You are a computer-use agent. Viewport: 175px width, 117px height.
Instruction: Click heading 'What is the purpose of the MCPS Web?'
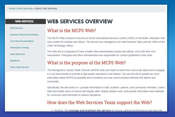[x=86, y=63]
